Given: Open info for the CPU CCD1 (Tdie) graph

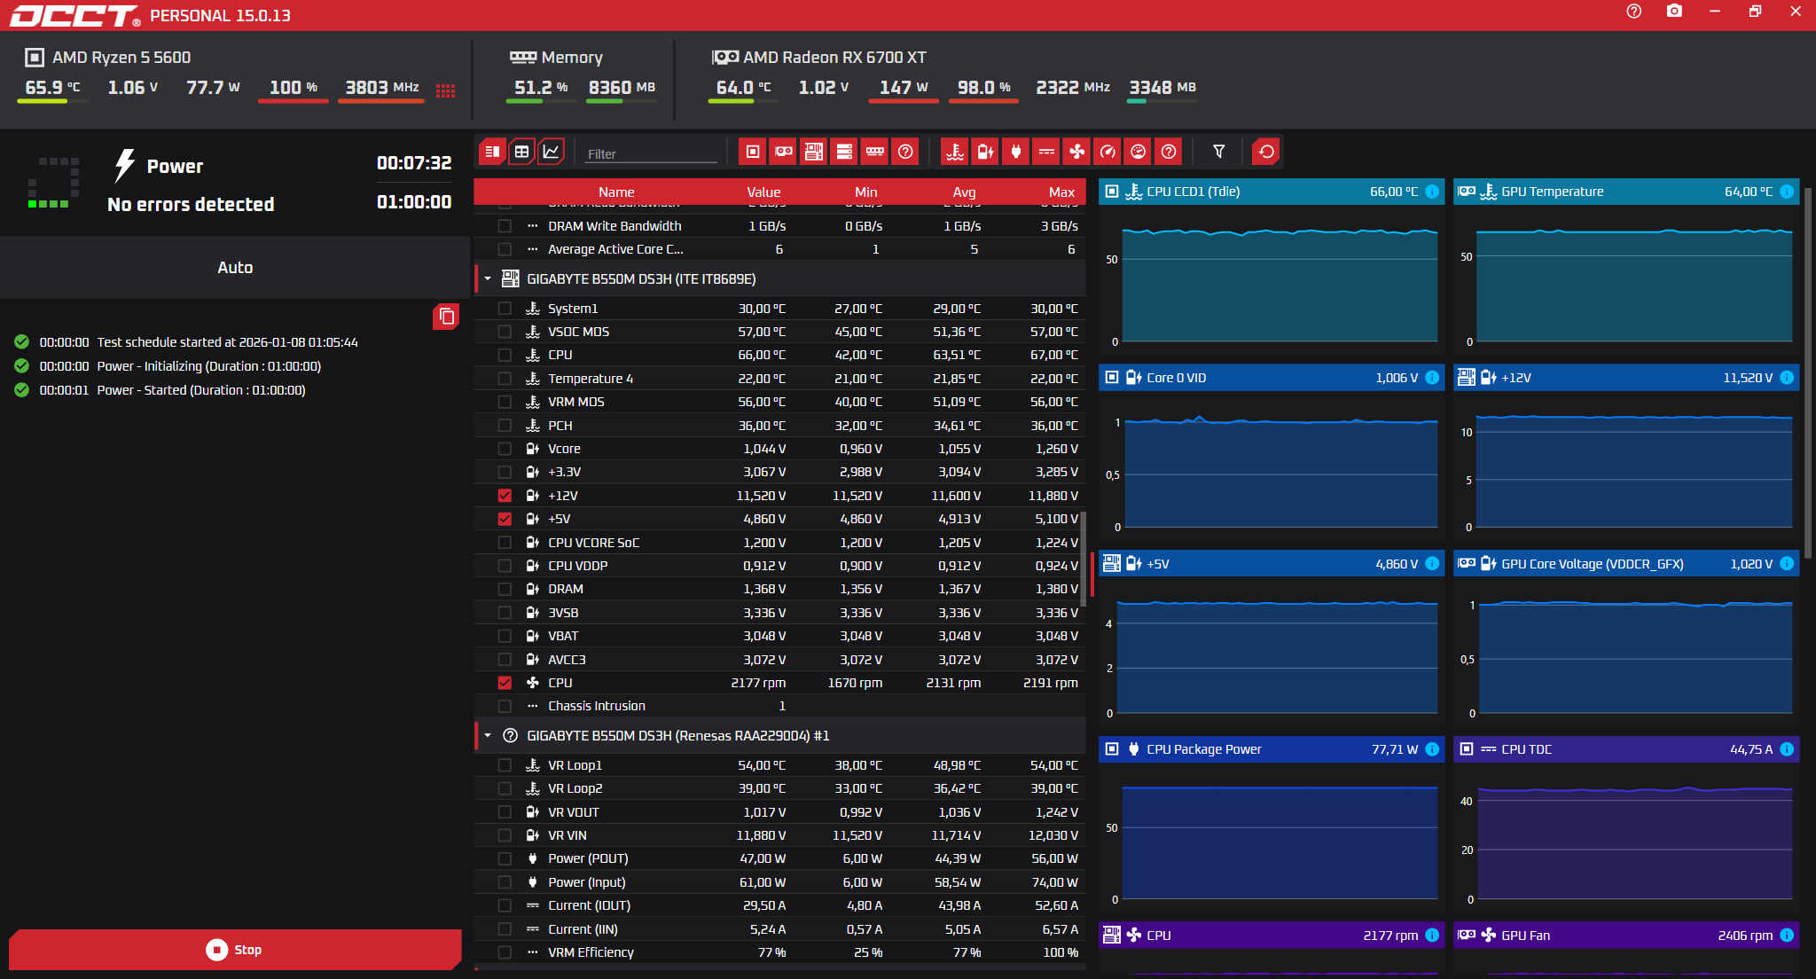Looking at the screenshot, I should (x=1432, y=192).
